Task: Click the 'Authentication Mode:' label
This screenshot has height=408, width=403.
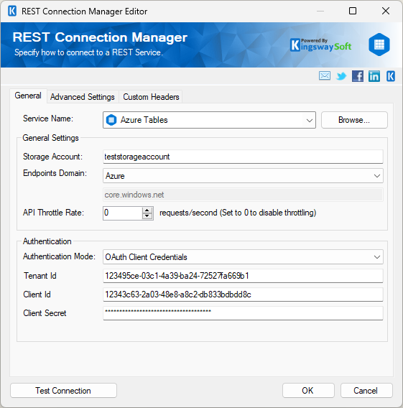Action: click(x=59, y=256)
